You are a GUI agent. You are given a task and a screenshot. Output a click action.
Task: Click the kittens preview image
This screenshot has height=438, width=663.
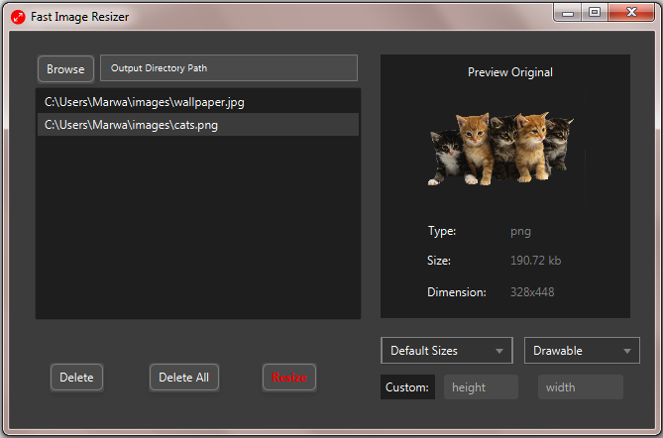coord(500,149)
